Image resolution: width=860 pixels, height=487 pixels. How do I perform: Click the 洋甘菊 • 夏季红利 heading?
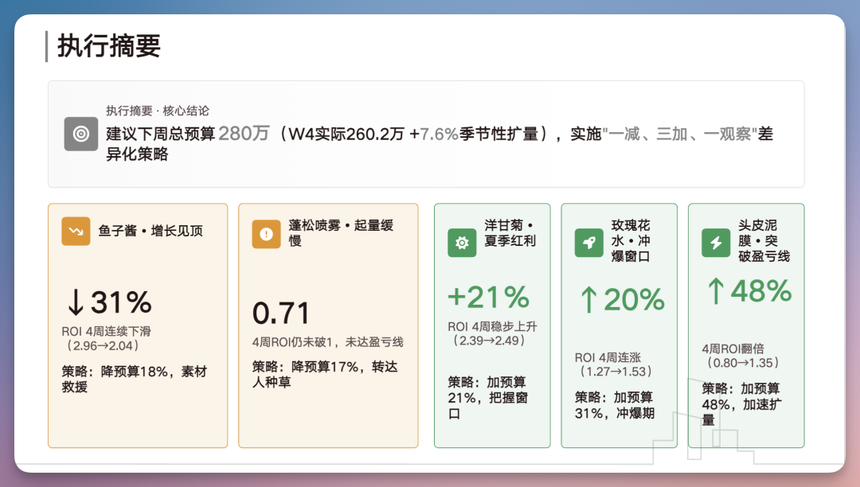(x=510, y=233)
